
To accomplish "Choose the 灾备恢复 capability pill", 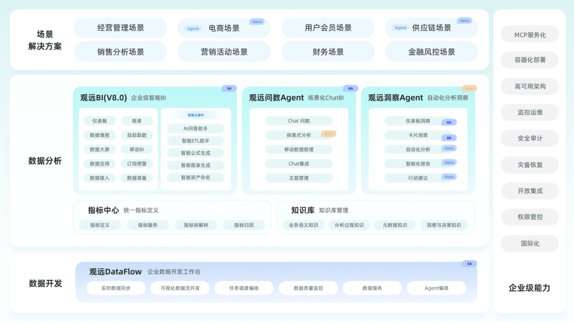I will [530, 165].
